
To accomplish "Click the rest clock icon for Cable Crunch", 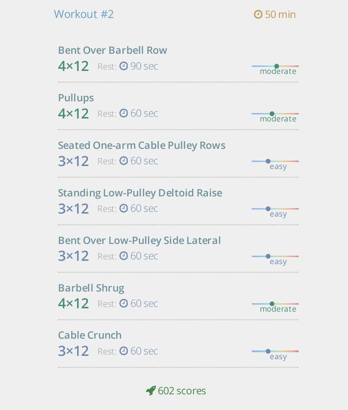I will 124,351.
